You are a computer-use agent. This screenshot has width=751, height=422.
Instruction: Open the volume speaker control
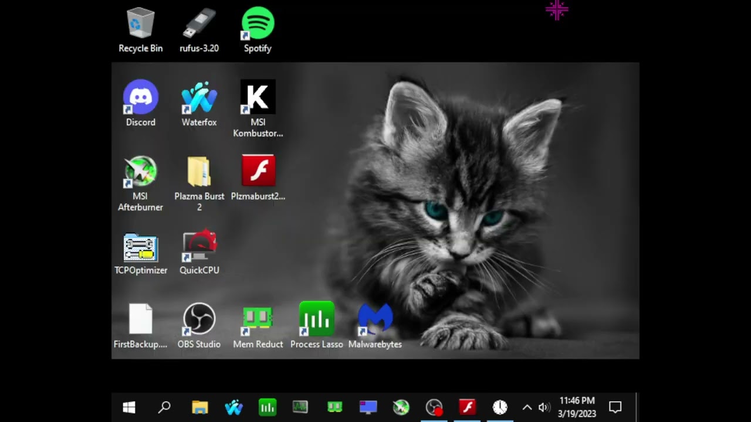pos(544,407)
